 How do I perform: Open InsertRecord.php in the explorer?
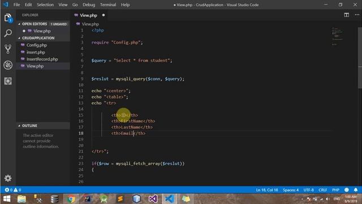click(42, 59)
